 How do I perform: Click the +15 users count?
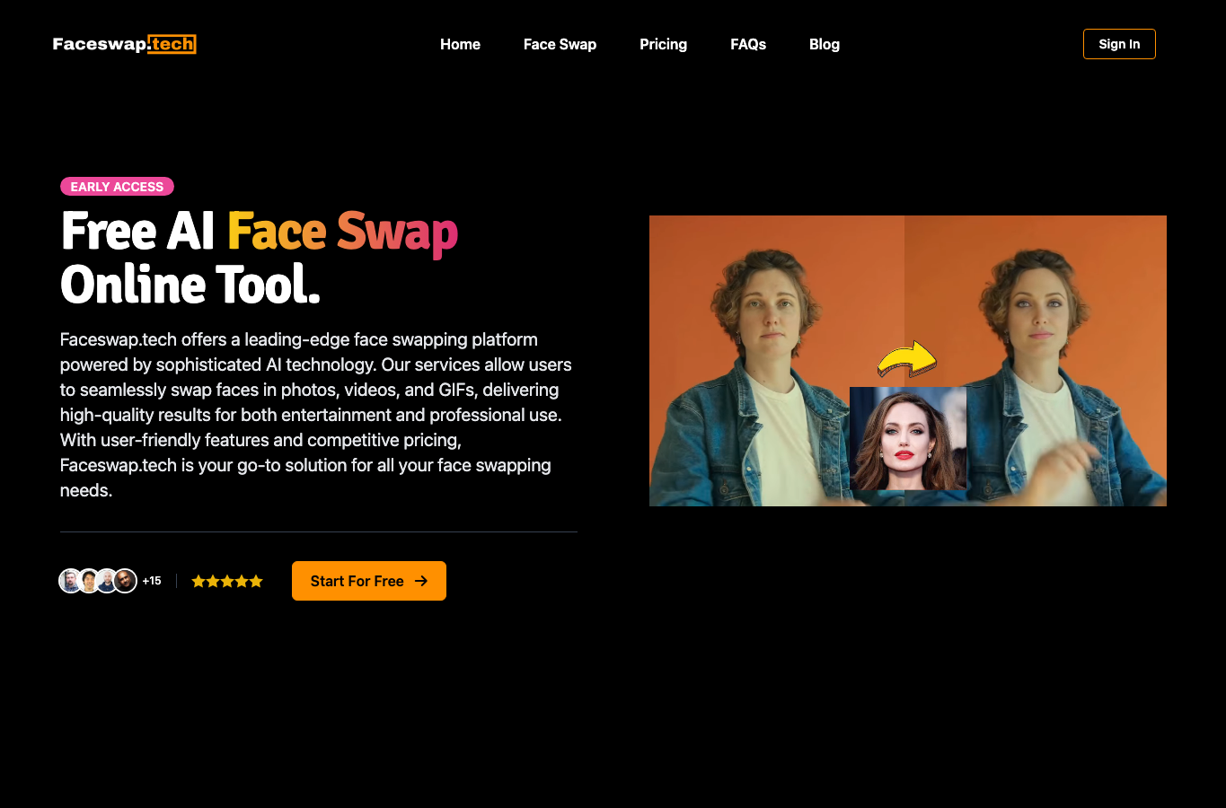click(x=152, y=581)
